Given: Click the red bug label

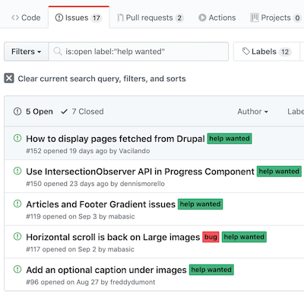Looking at the screenshot, I should tap(211, 237).
